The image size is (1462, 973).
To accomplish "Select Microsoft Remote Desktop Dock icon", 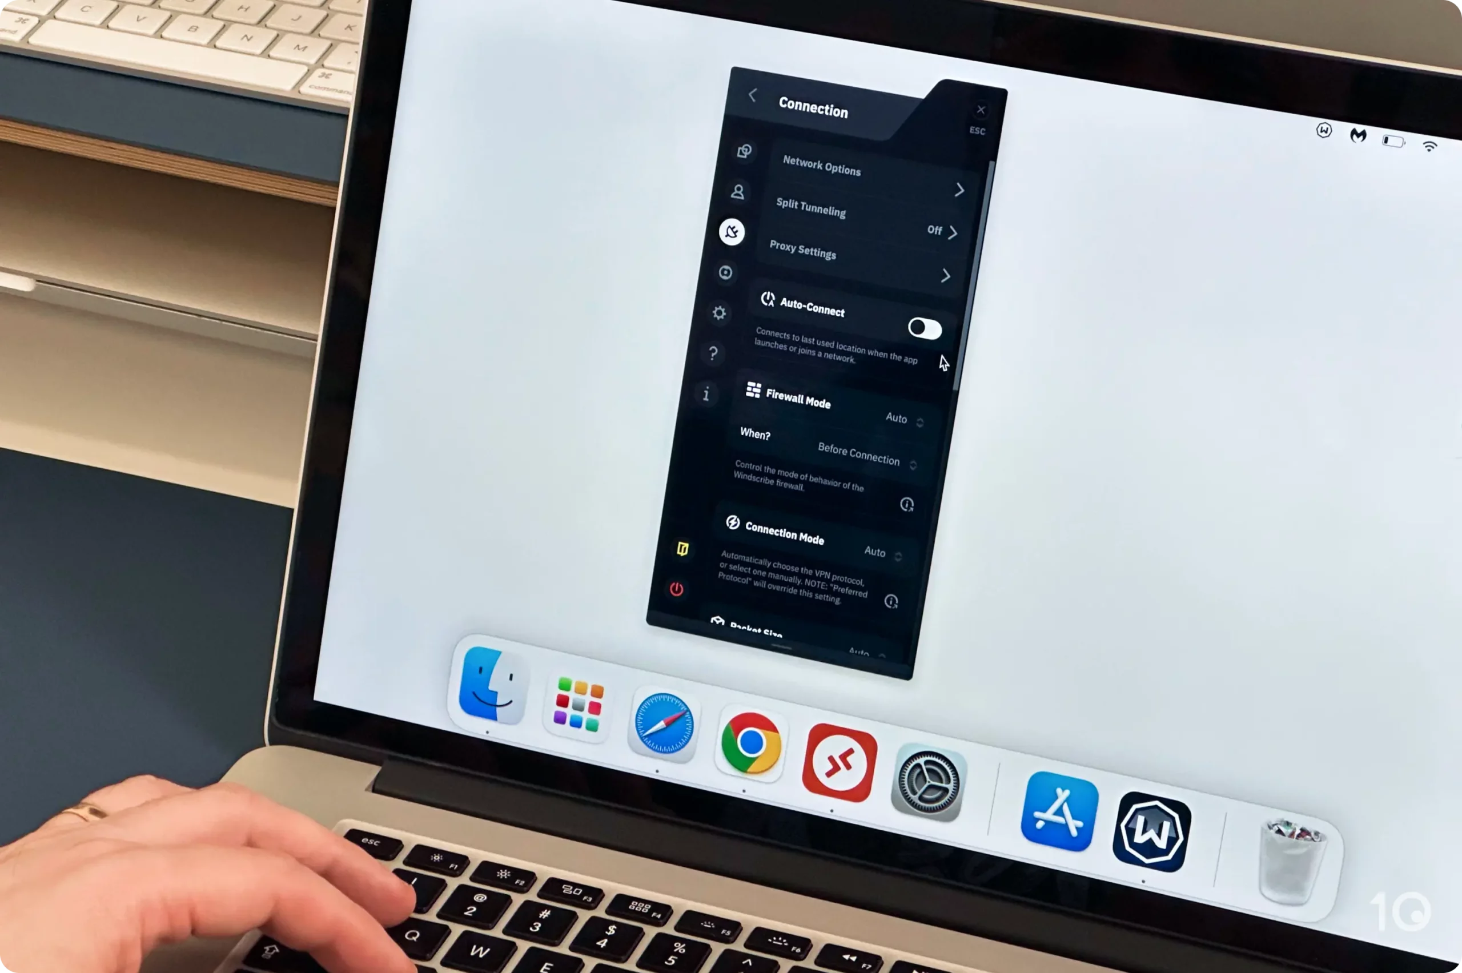I will [842, 760].
